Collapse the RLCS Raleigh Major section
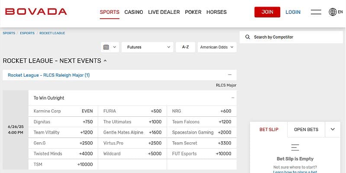Image resolution: width=346 pixels, height=173 pixels. tap(230, 75)
